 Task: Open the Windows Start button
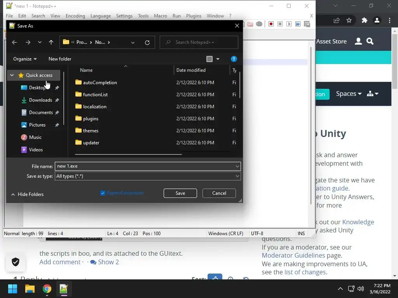click(x=12, y=289)
